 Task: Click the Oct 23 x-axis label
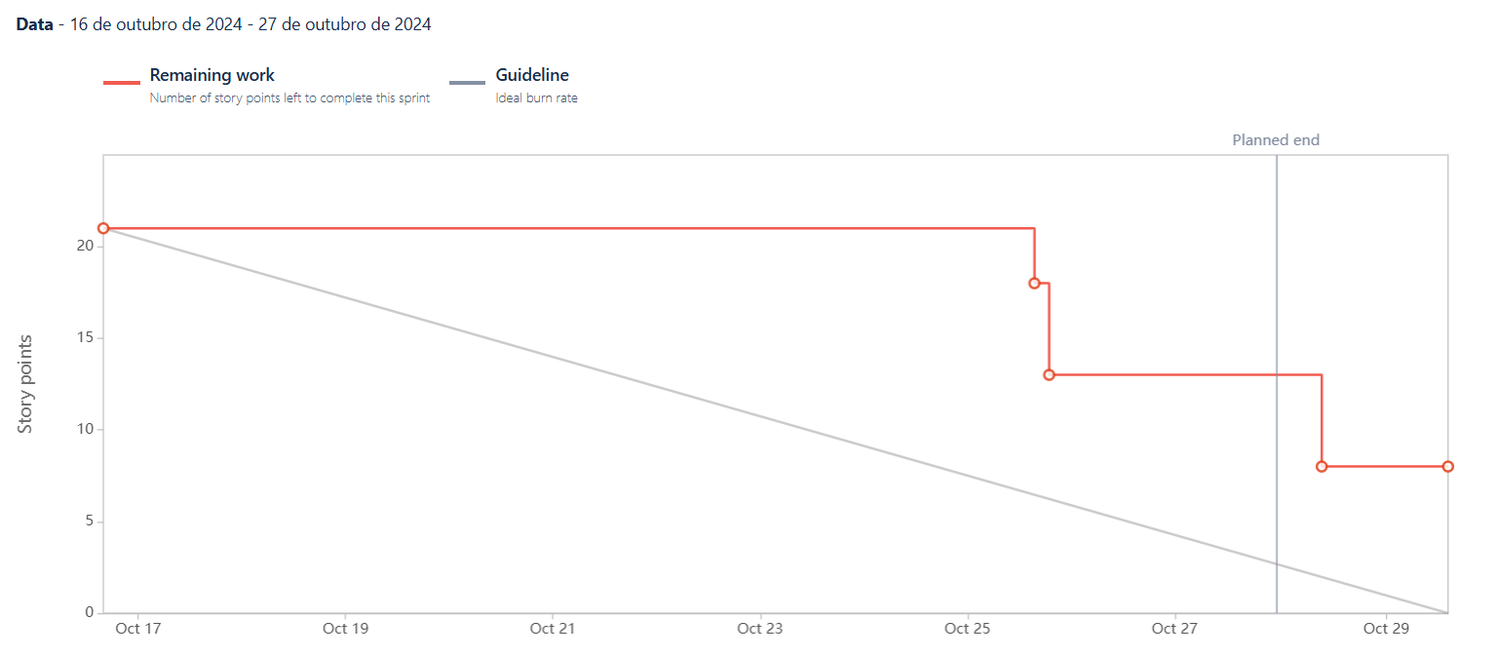tap(760, 629)
